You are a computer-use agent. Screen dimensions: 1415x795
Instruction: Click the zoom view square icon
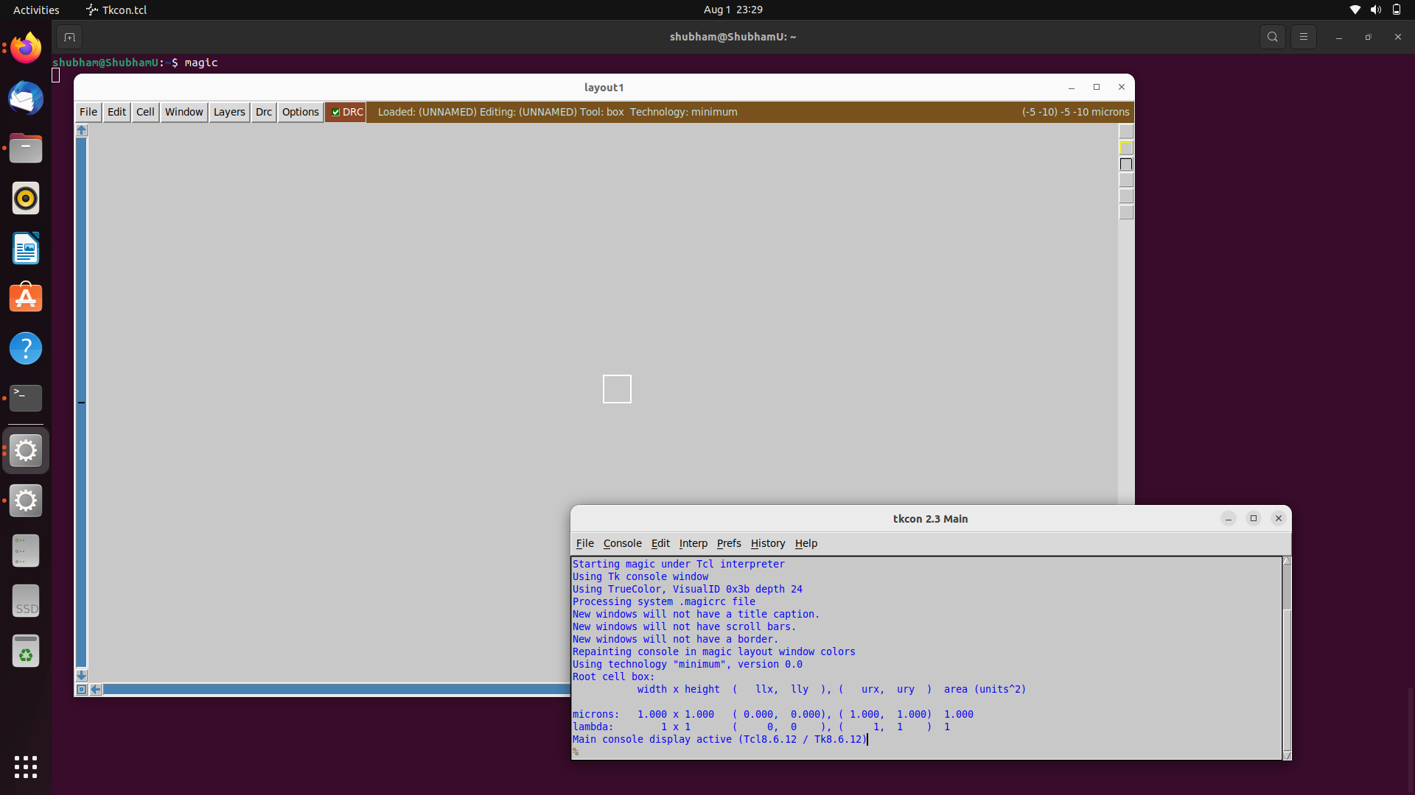click(x=82, y=690)
